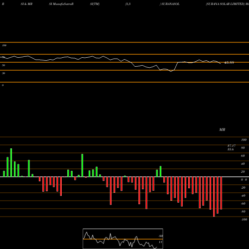Click the 60 label on MR axis

pos(243,156)
